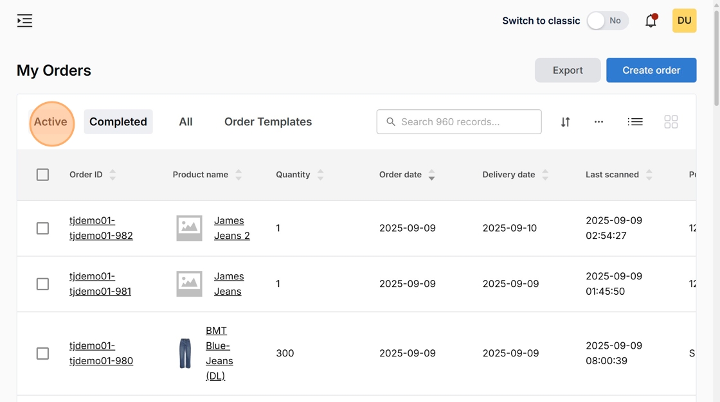Open the James Jeans 2 product link
The width and height of the screenshot is (720, 402).
(x=232, y=228)
